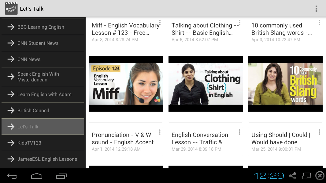Open options for British Slang words video

tap(319, 23)
